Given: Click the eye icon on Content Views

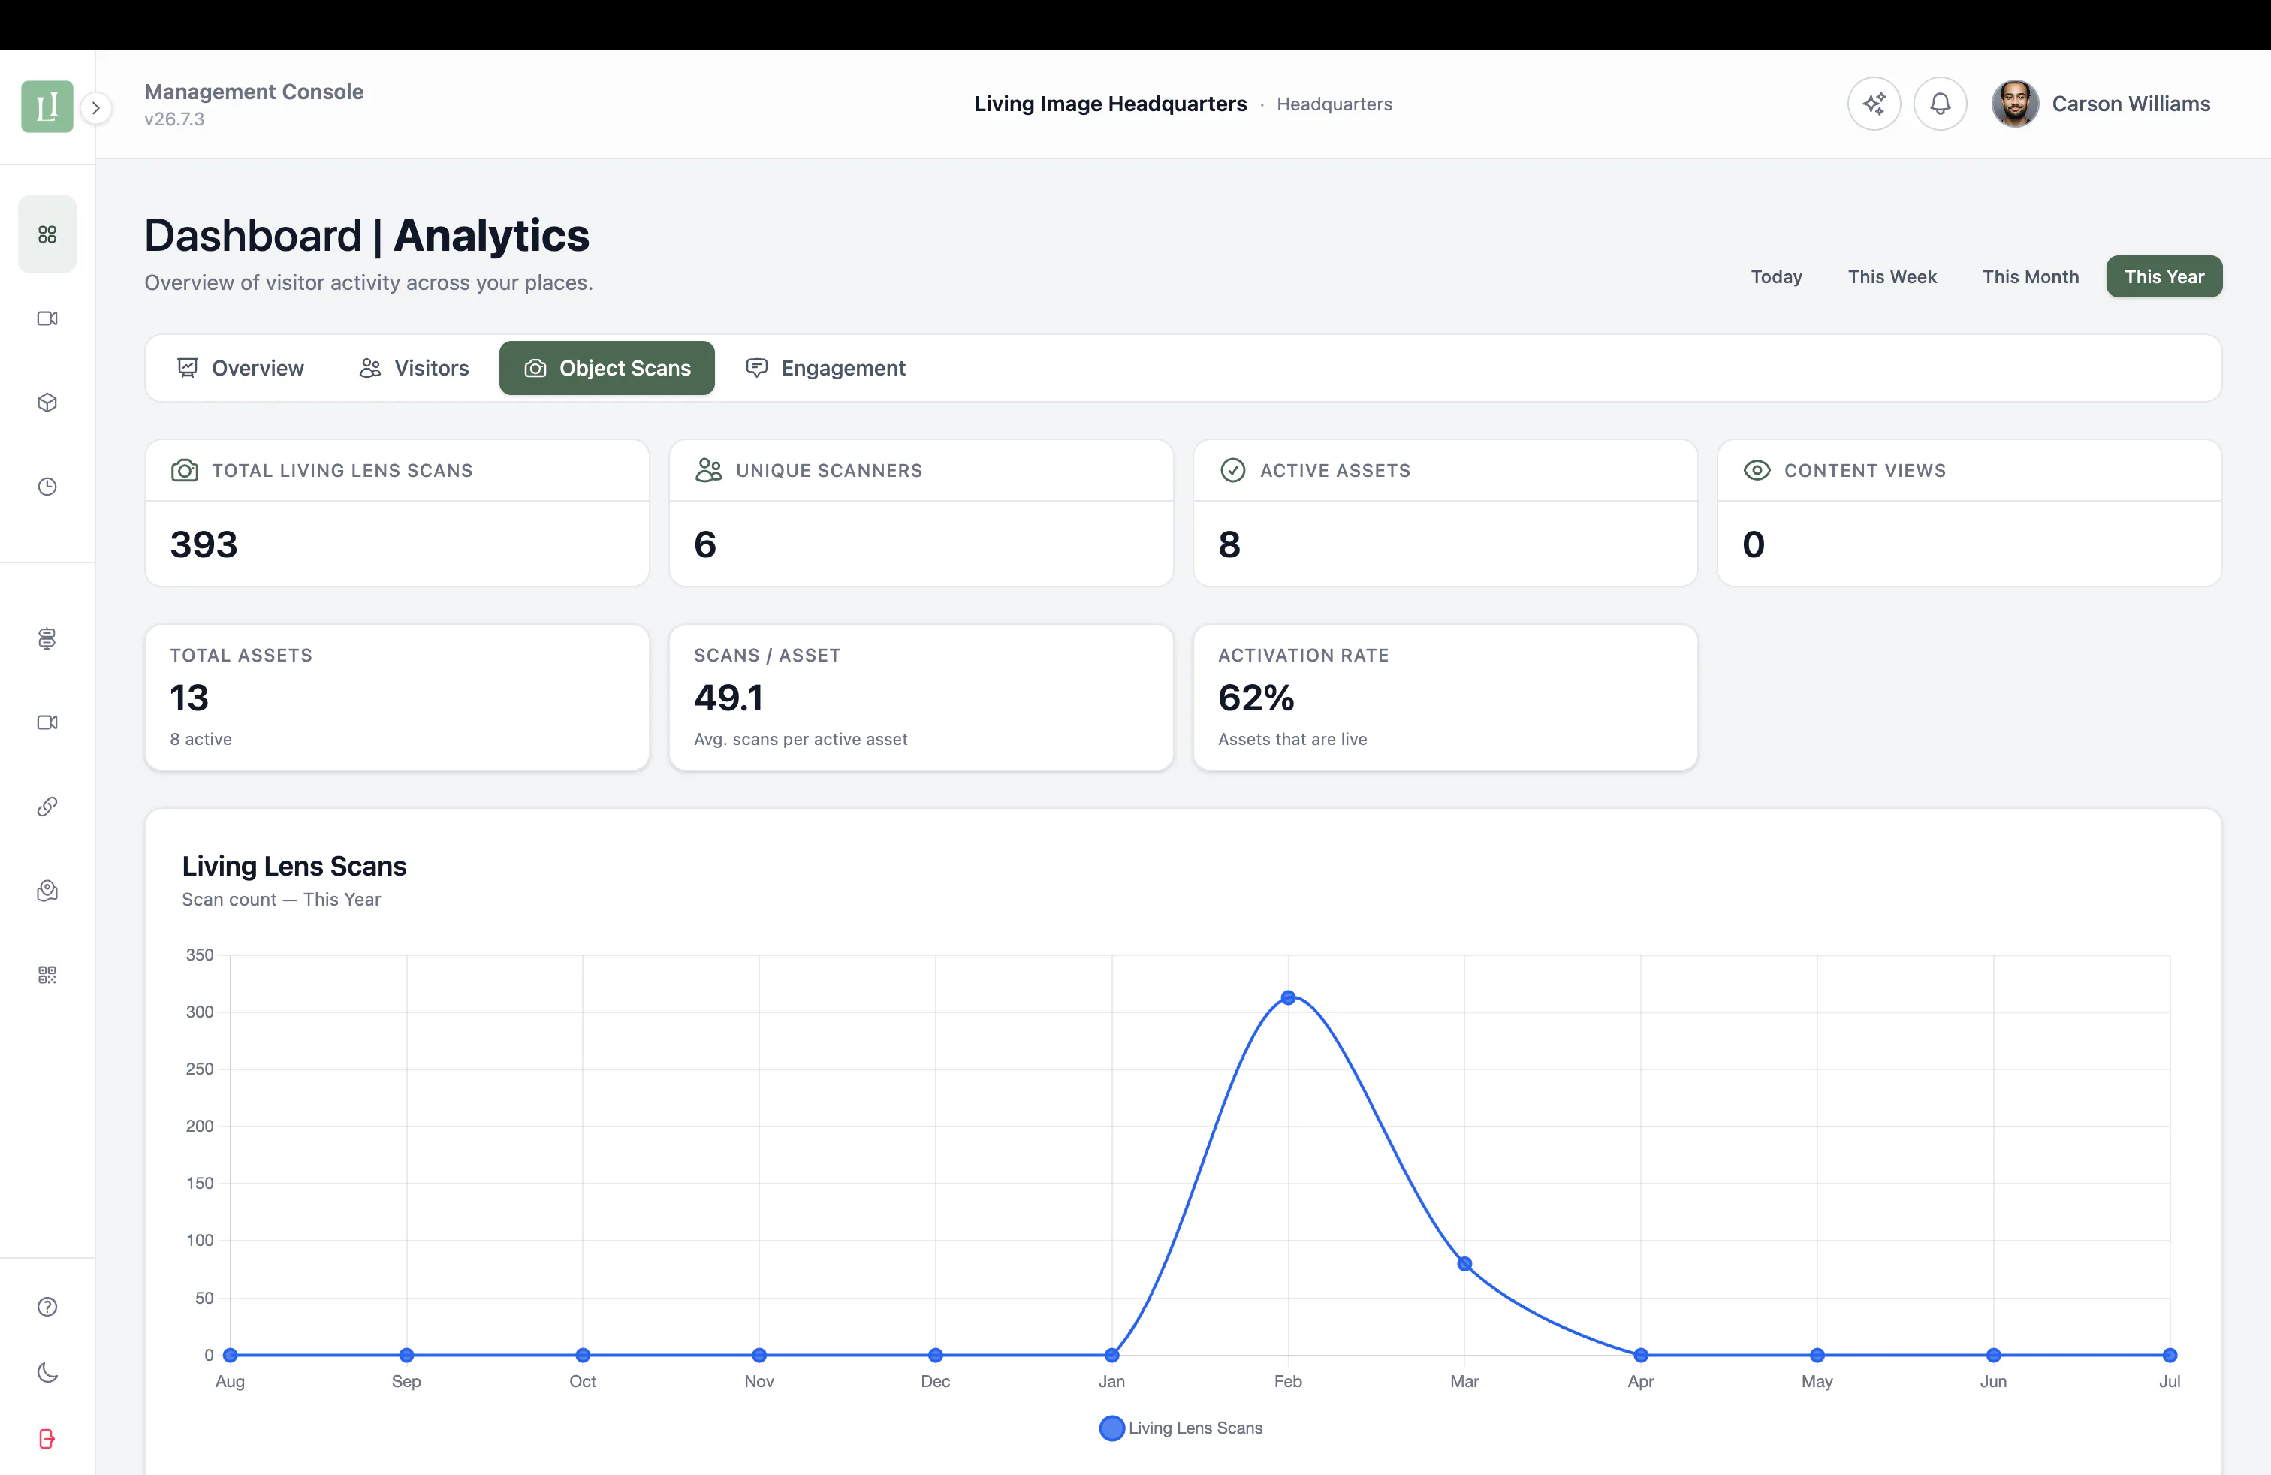Looking at the screenshot, I should pos(1757,470).
